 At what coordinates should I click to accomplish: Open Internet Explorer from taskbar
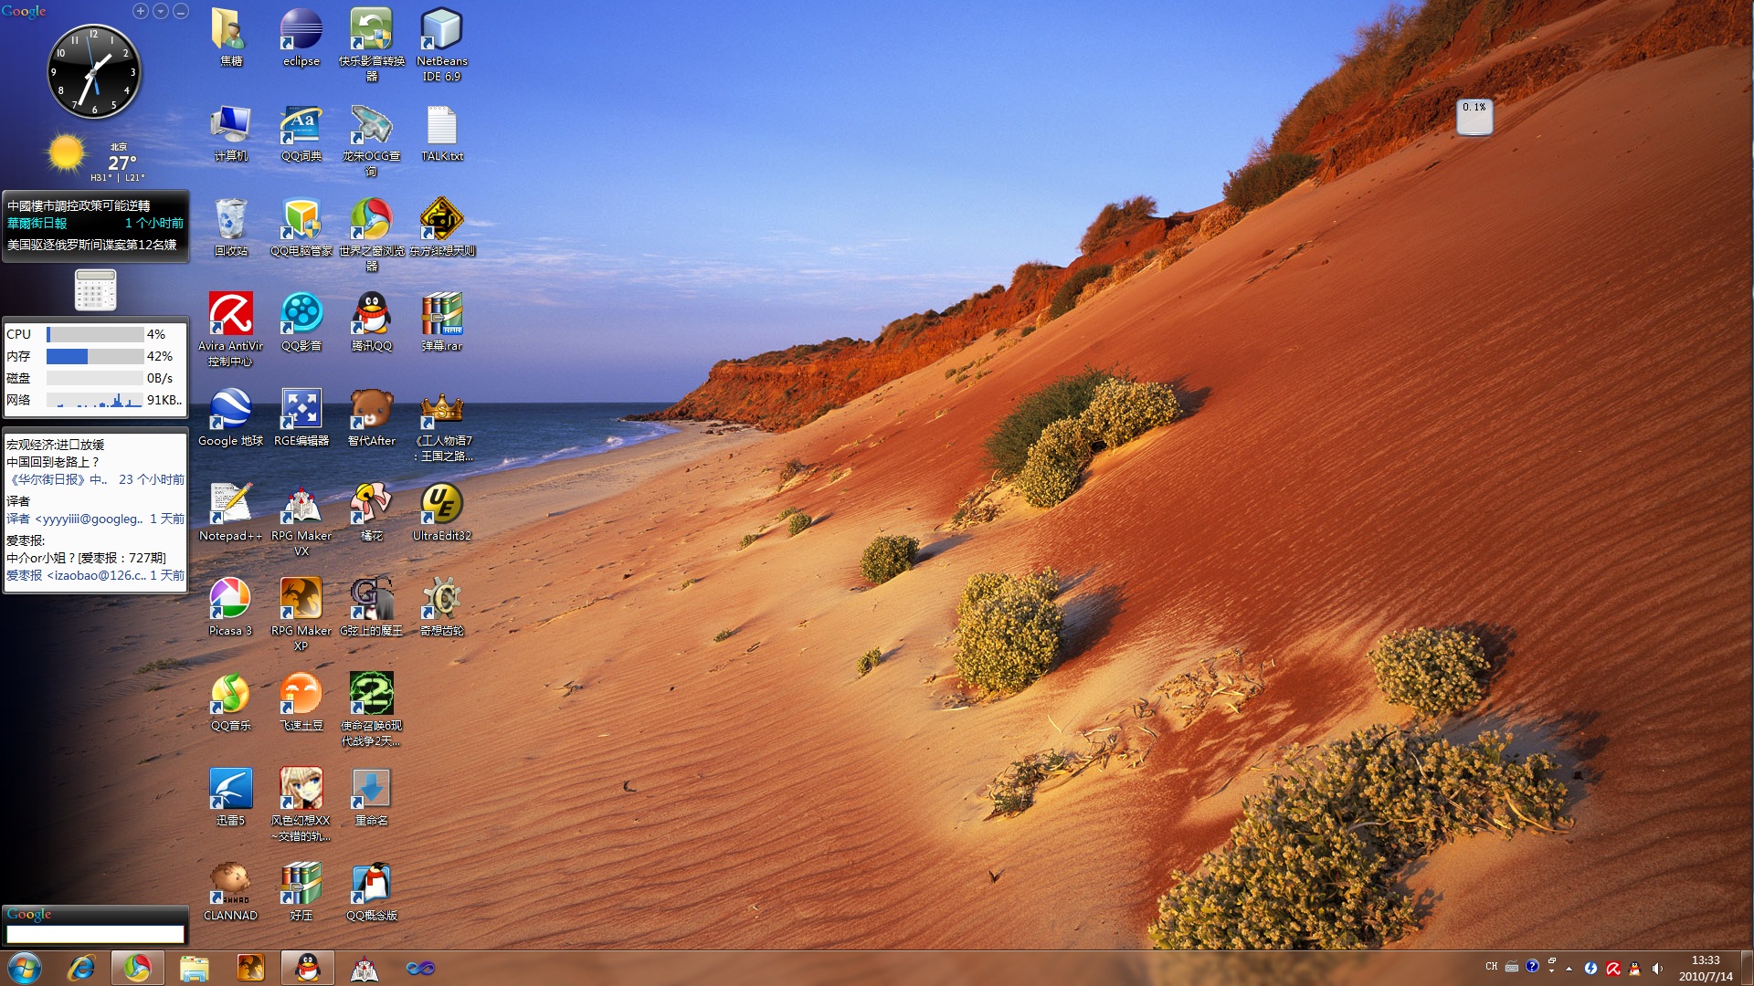coord(81,968)
